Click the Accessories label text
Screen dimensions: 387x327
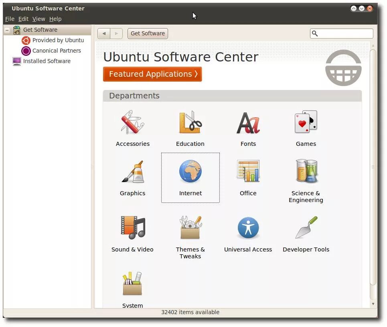pyautogui.click(x=132, y=144)
